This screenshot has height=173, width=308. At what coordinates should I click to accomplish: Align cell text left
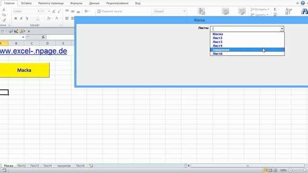67,18
